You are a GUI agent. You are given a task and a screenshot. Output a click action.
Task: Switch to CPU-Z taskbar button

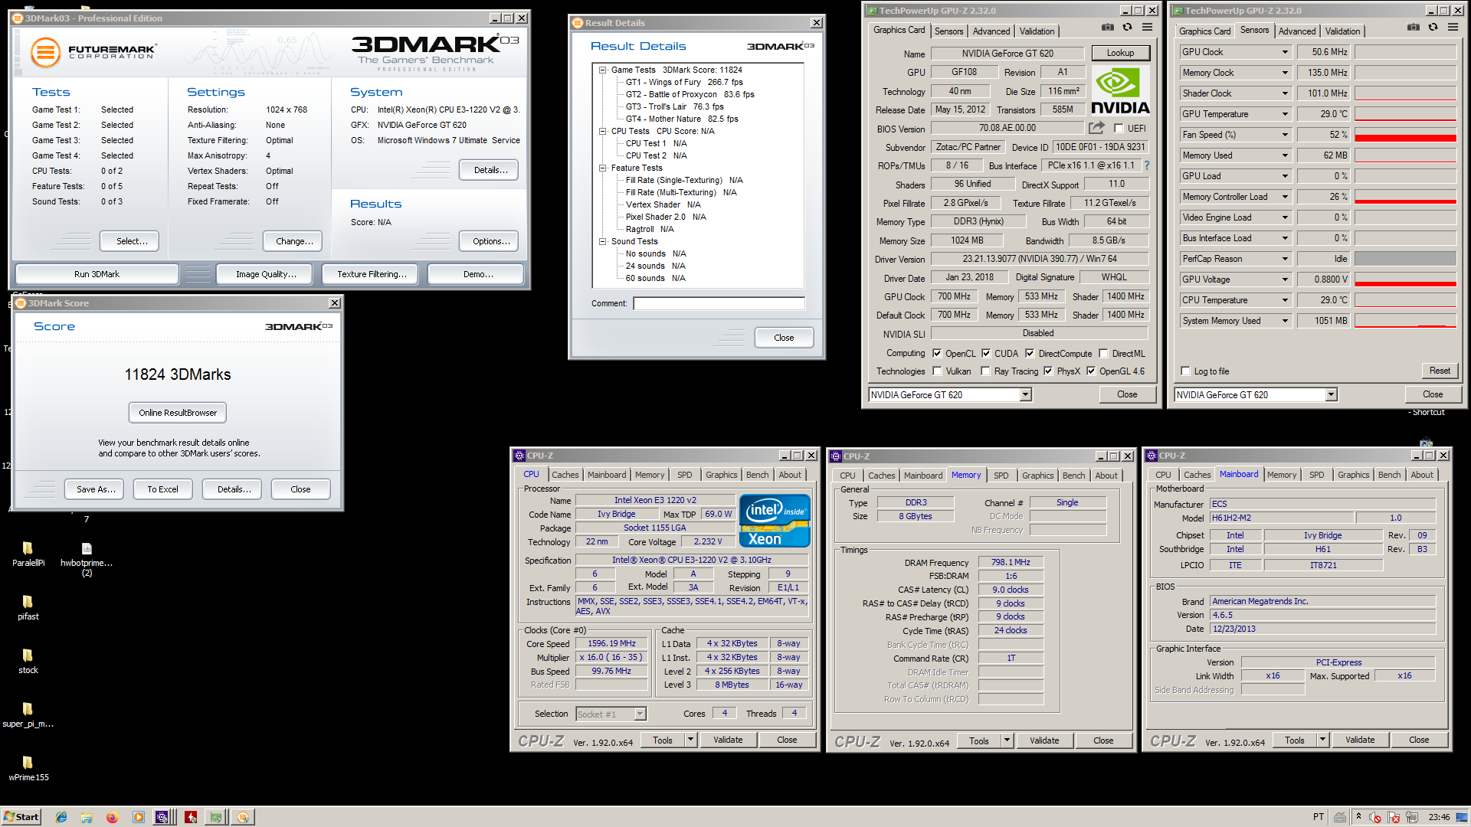pyautogui.click(x=162, y=817)
